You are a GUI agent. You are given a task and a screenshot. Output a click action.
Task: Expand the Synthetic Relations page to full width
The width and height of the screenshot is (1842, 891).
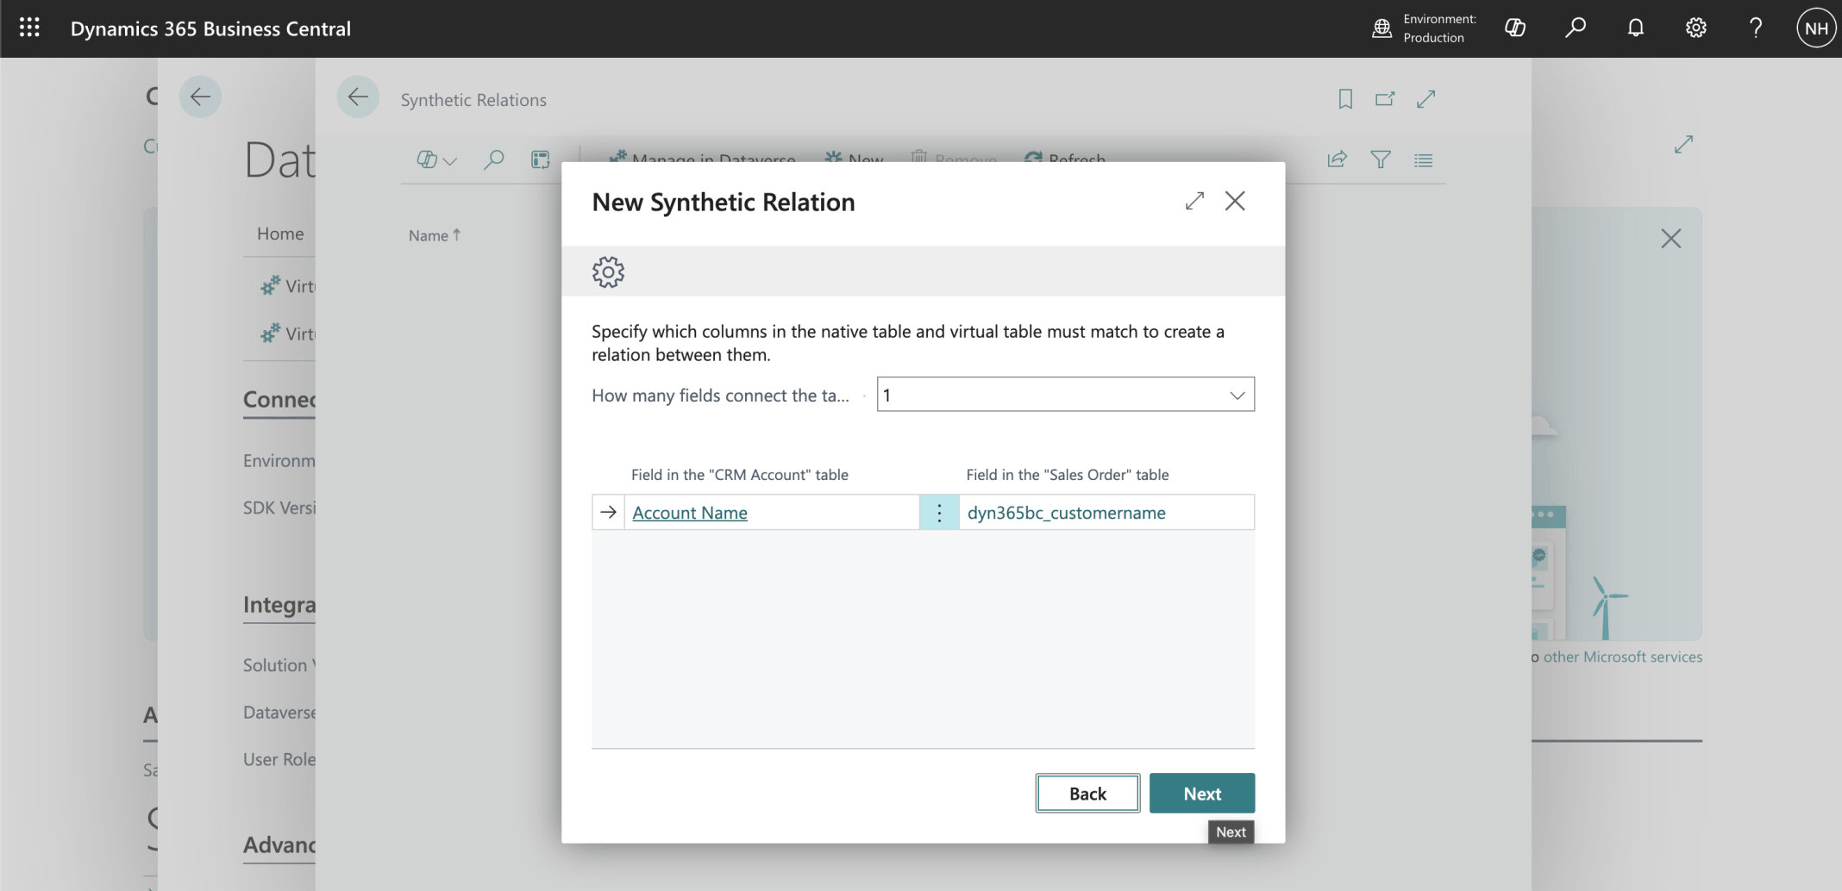tap(1426, 99)
